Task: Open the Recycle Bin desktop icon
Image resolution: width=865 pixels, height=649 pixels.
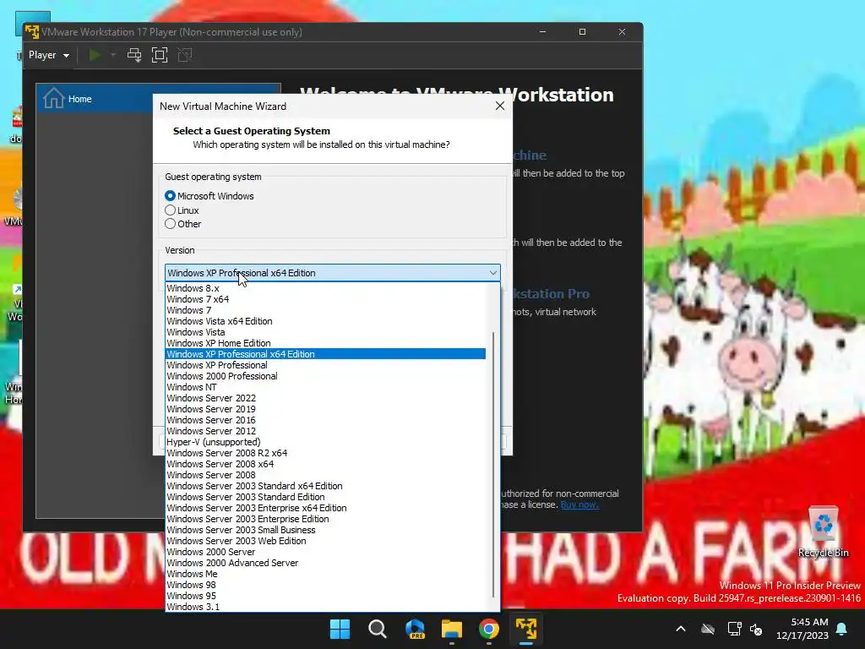Action: click(823, 532)
